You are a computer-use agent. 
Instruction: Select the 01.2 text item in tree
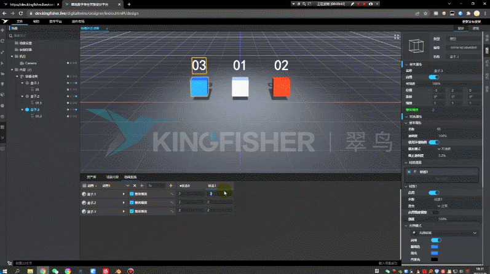(39, 116)
